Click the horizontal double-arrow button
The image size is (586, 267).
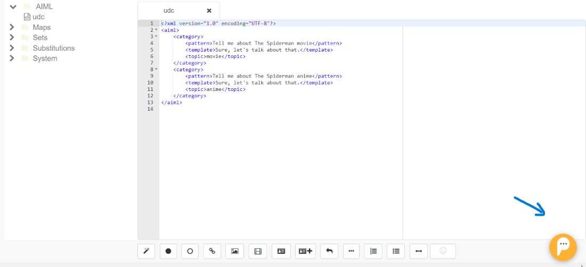[419, 252]
